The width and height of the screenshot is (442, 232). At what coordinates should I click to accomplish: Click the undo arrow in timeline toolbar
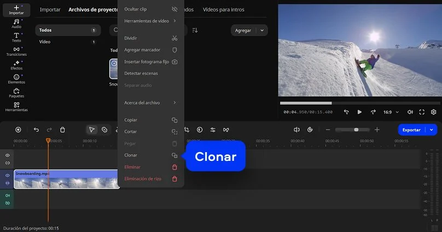(x=36, y=130)
